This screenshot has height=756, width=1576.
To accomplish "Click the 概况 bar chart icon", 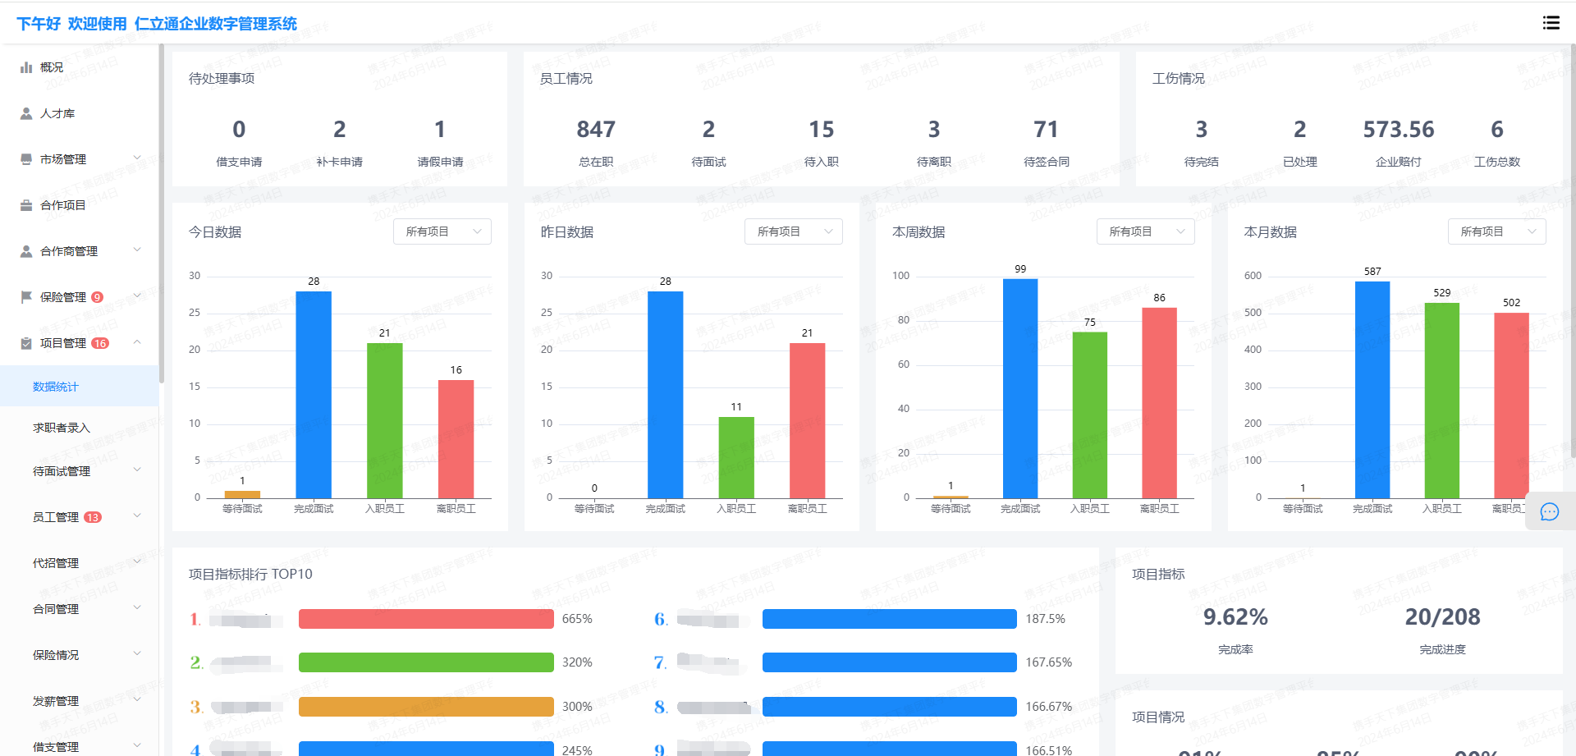I will point(26,67).
